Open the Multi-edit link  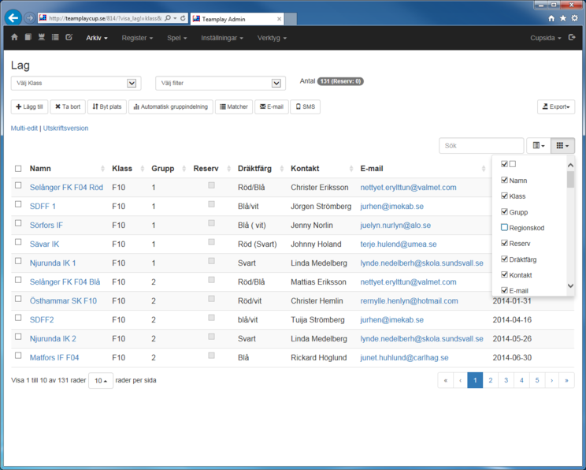coord(24,128)
